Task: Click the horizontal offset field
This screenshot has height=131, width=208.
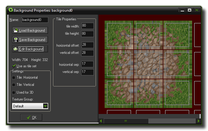Action: coord(87,45)
